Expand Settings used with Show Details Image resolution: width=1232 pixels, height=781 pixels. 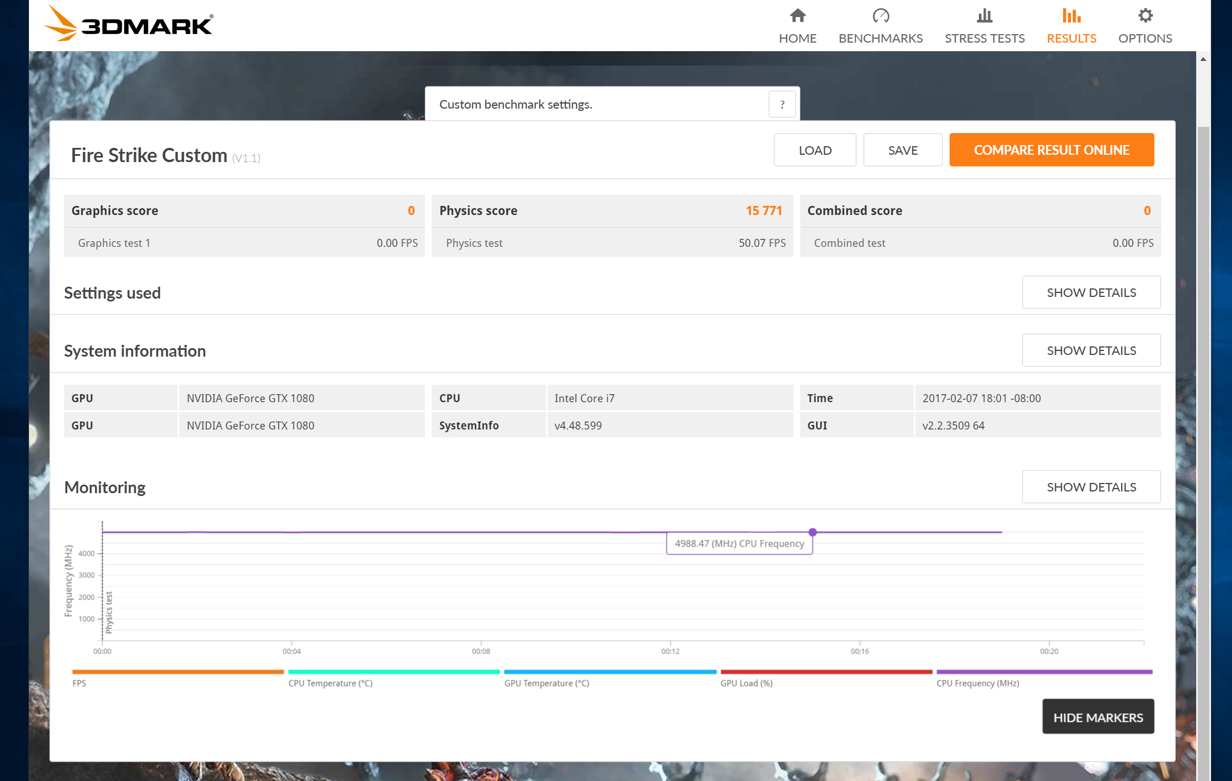[x=1091, y=292]
